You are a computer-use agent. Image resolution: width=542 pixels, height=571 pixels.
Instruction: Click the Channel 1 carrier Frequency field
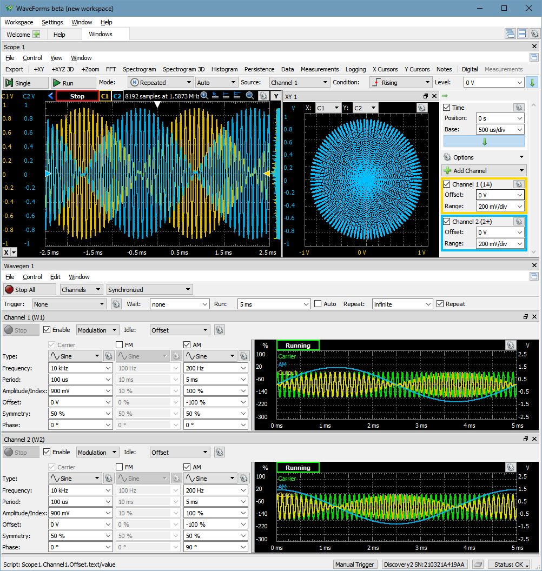click(x=80, y=368)
